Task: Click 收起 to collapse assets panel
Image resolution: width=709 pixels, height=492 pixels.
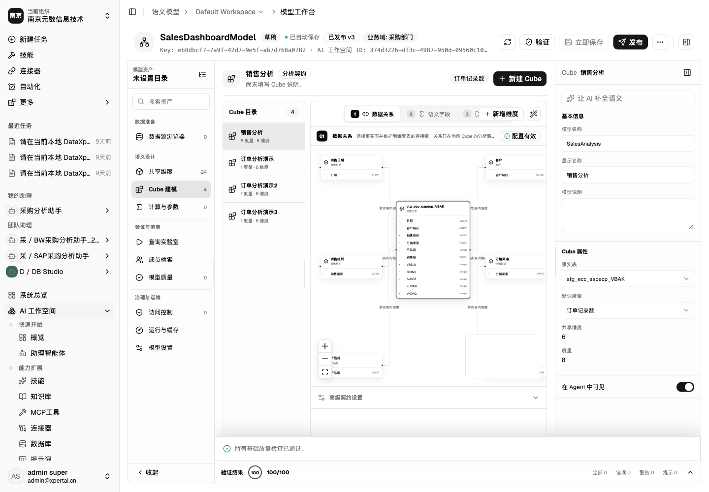Action: 148,472
